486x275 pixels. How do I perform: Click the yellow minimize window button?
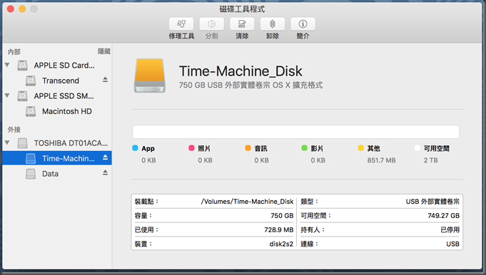[x=22, y=9]
